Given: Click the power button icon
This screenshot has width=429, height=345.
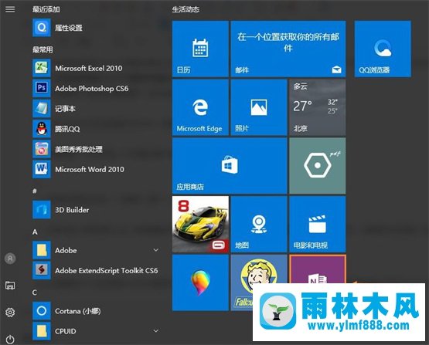Looking at the screenshot, I should click(10, 340).
